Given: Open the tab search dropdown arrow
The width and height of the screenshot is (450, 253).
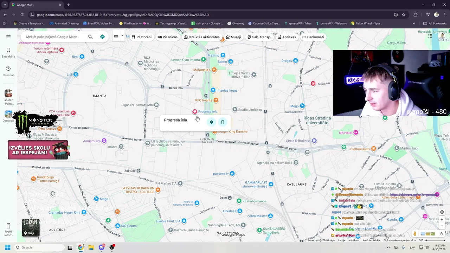Looking at the screenshot, I should point(4,5).
